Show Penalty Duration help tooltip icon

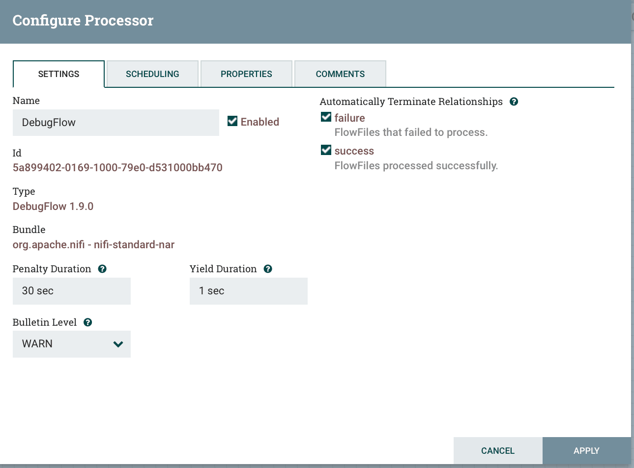(102, 269)
